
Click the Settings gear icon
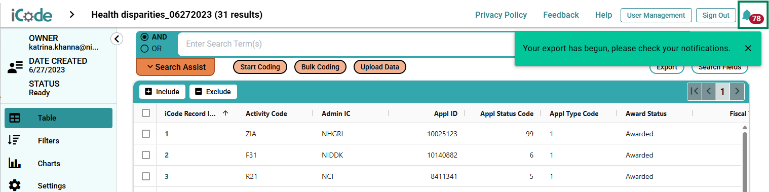click(15, 185)
